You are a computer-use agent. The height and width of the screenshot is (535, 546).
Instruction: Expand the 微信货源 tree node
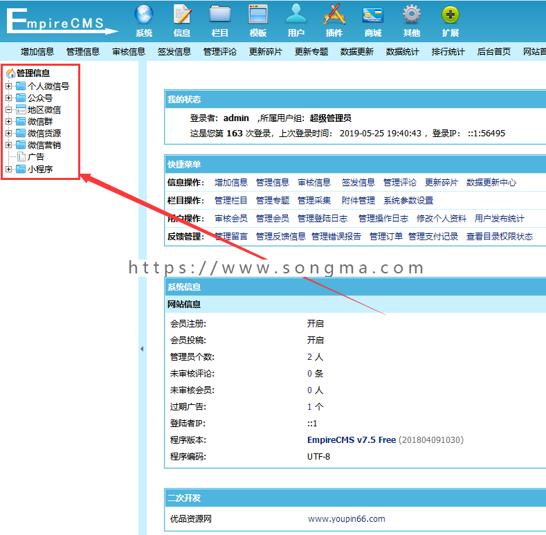click(9, 134)
